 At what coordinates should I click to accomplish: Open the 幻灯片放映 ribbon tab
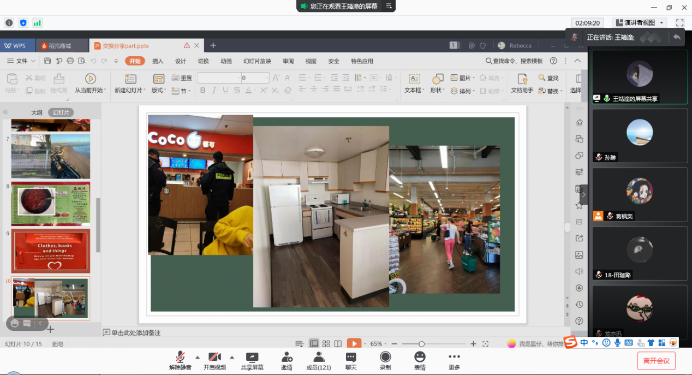[257, 61]
